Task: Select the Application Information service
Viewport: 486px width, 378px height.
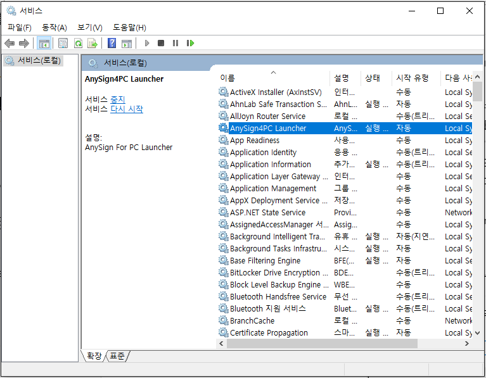Action: click(x=345, y=164)
